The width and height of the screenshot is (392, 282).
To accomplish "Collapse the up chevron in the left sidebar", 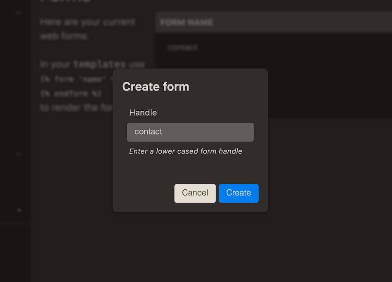I will point(18,154).
